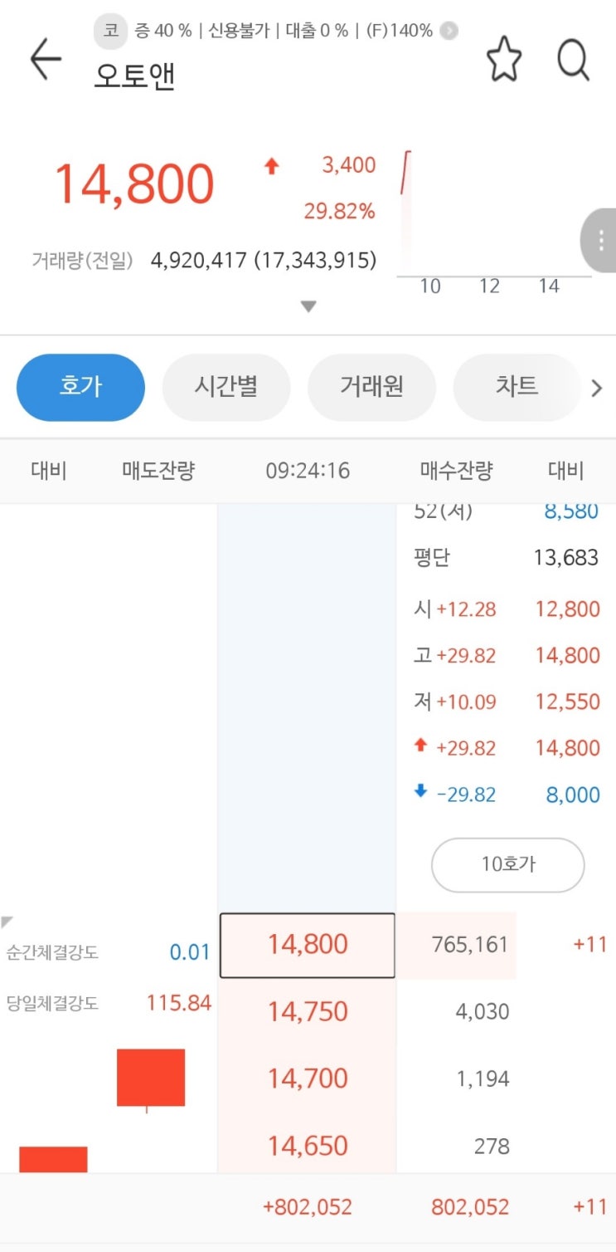Image resolution: width=616 pixels, height=1252 pixels.
Task: Toggle the 10호가 order book view
Action: [507, 864]
